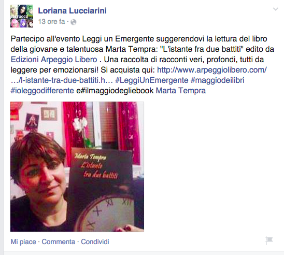
Task: Report the post with the flag icon
Action: (x=269, y=240)
